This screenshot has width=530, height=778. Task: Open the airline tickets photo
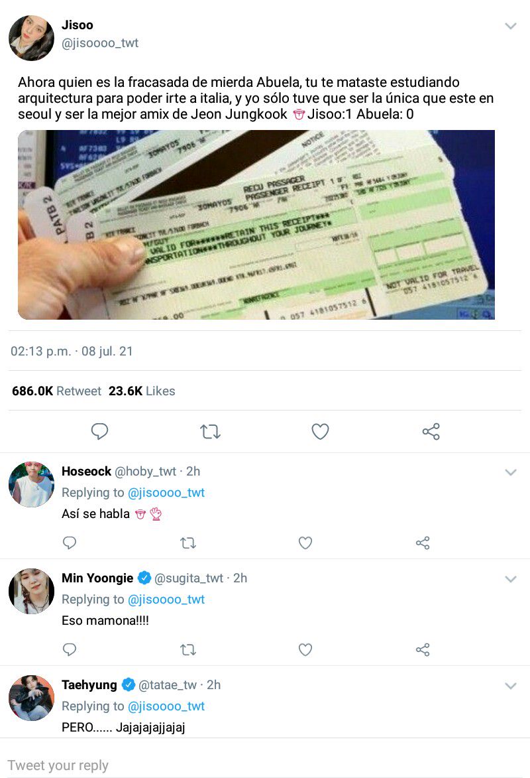pyautogui.click(x=256, y=225)
